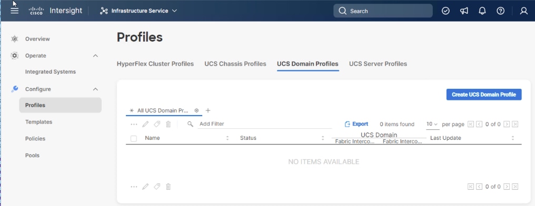Click the bottom tag icon
535x206 pixels.
[x=157, y=187]
